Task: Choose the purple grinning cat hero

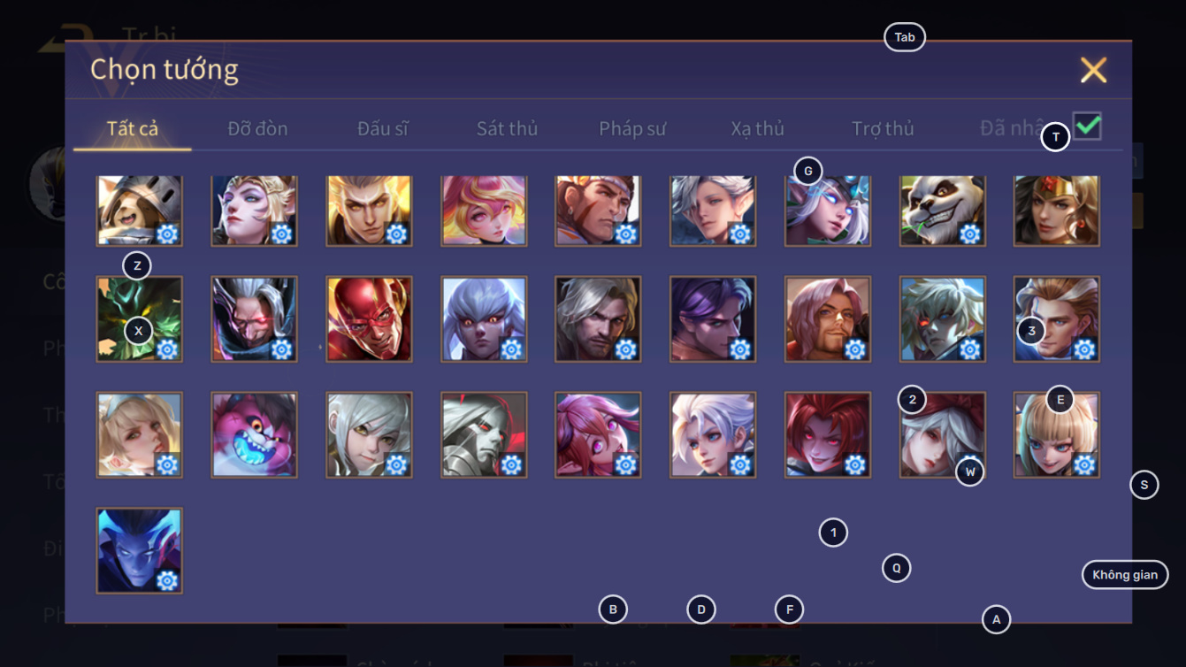Action: (x=254, y=435)
